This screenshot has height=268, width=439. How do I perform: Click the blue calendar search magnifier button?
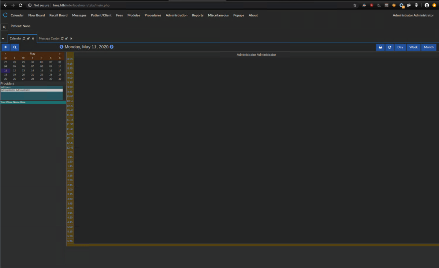pos(15,47)
